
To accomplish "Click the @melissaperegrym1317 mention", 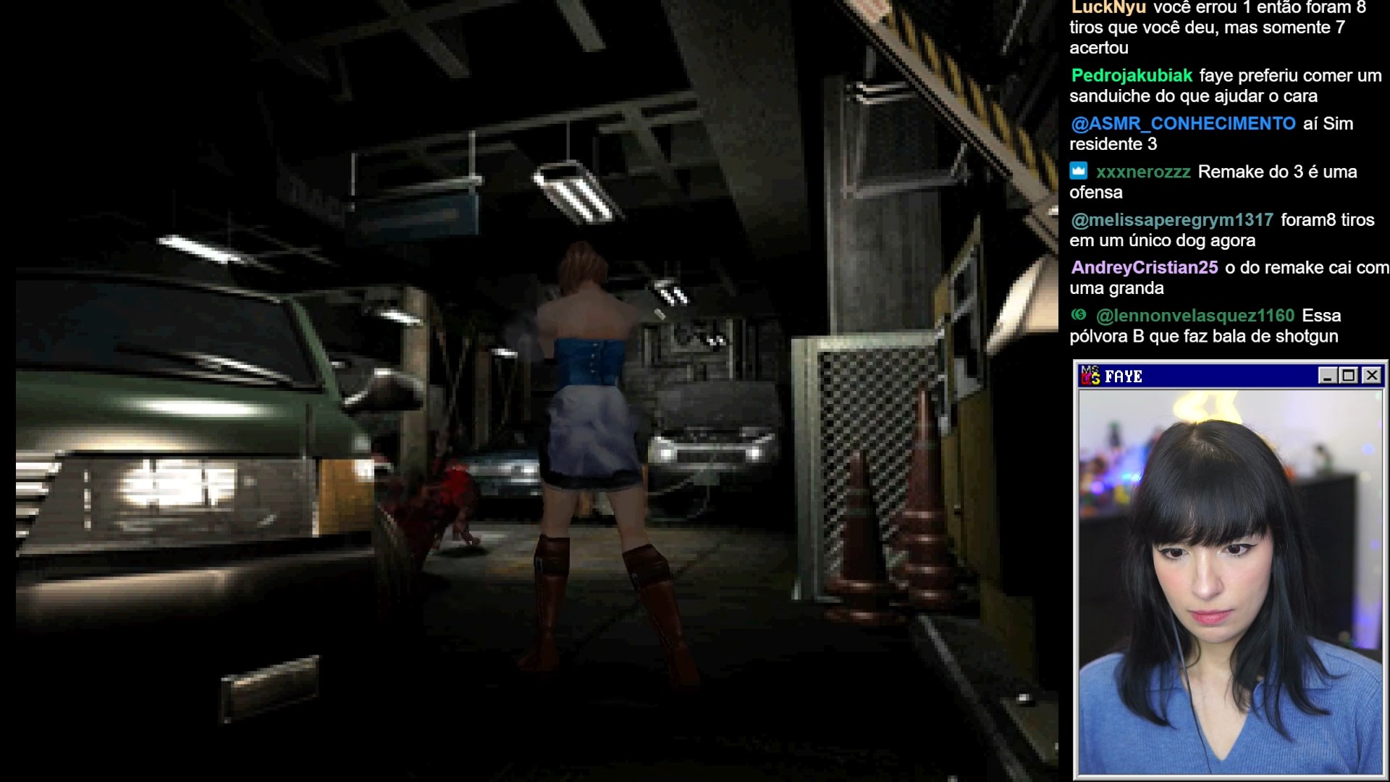I will point(1171,219).
